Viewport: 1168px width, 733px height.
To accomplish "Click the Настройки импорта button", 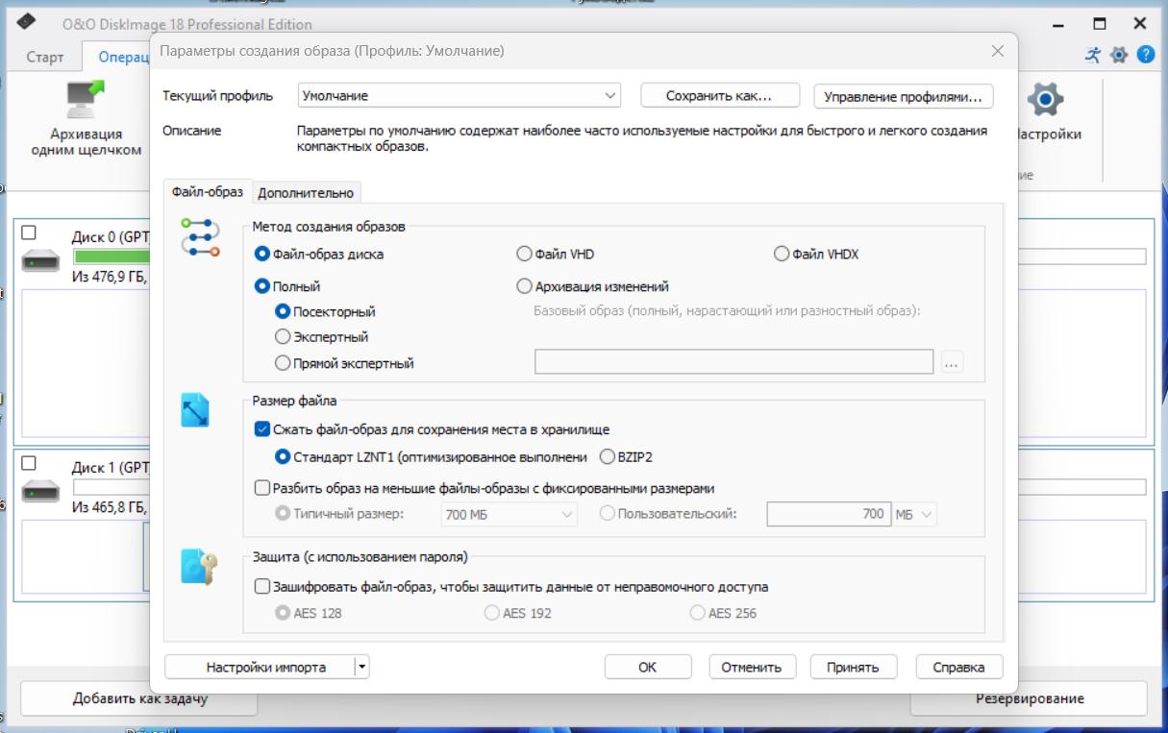I will [x=260, y=667].
